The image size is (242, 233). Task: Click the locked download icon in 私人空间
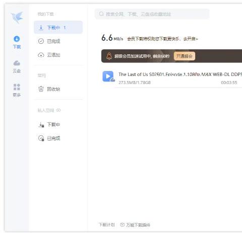point(41,125)
